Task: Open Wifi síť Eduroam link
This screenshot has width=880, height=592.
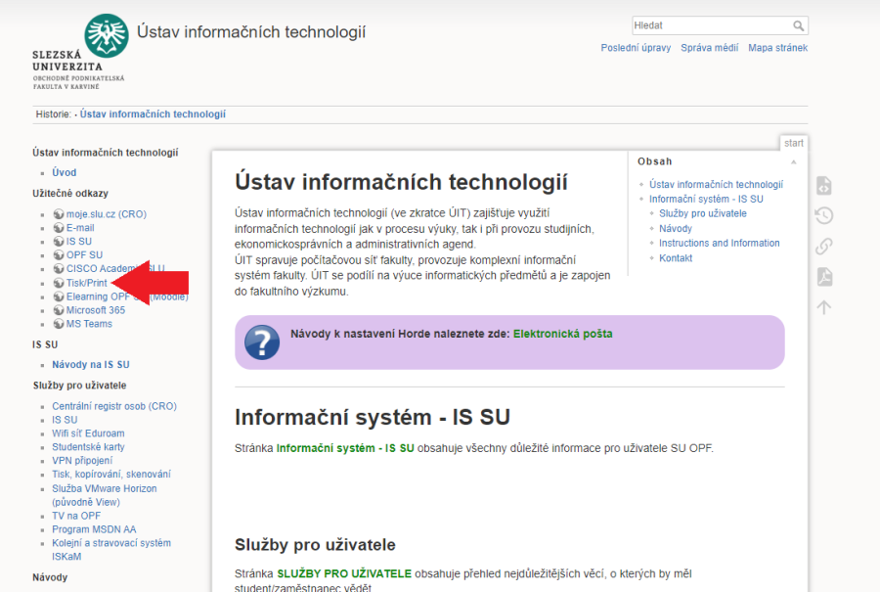Action: click(88, 433)
